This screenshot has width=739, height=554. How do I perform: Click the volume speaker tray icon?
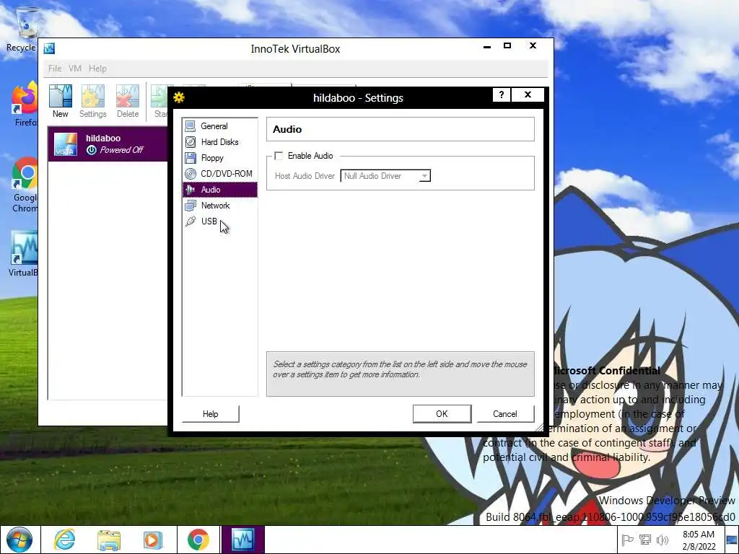point(663,540)
